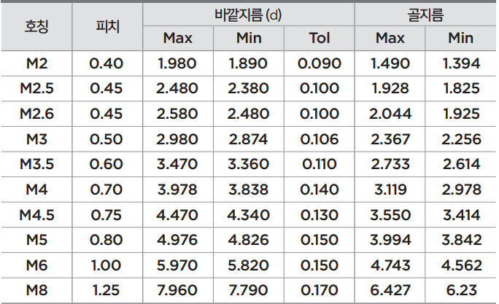Select the 6.23 root diameter cell
This screenshot has height=304, width=499.
coord(462,290)
